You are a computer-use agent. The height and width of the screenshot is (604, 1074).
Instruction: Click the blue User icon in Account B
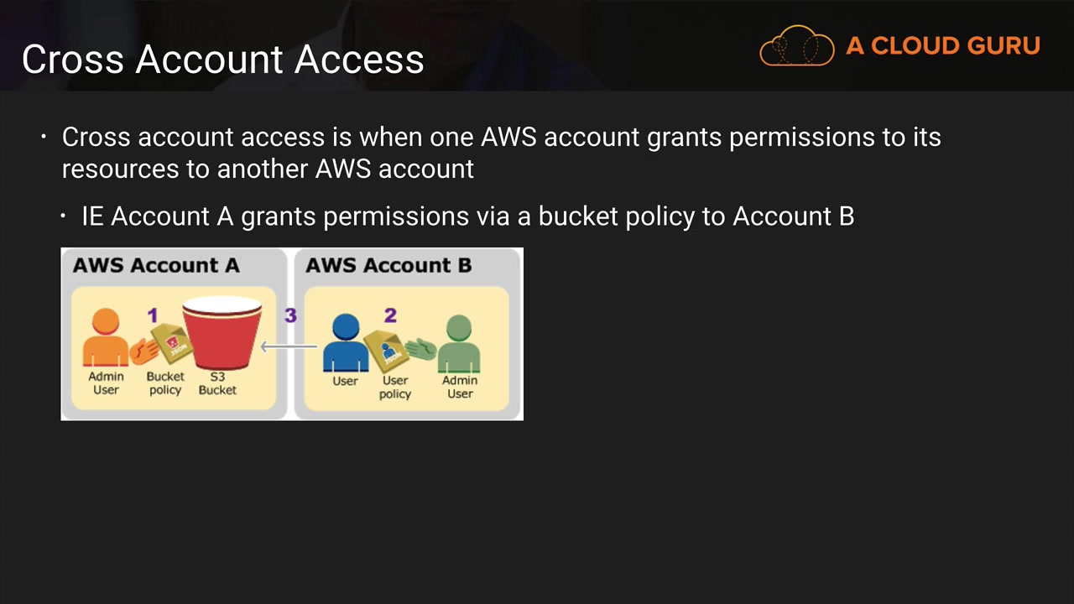coord(346,342)
